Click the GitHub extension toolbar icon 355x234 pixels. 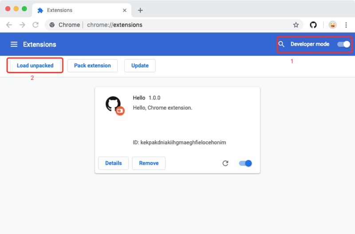313,25
